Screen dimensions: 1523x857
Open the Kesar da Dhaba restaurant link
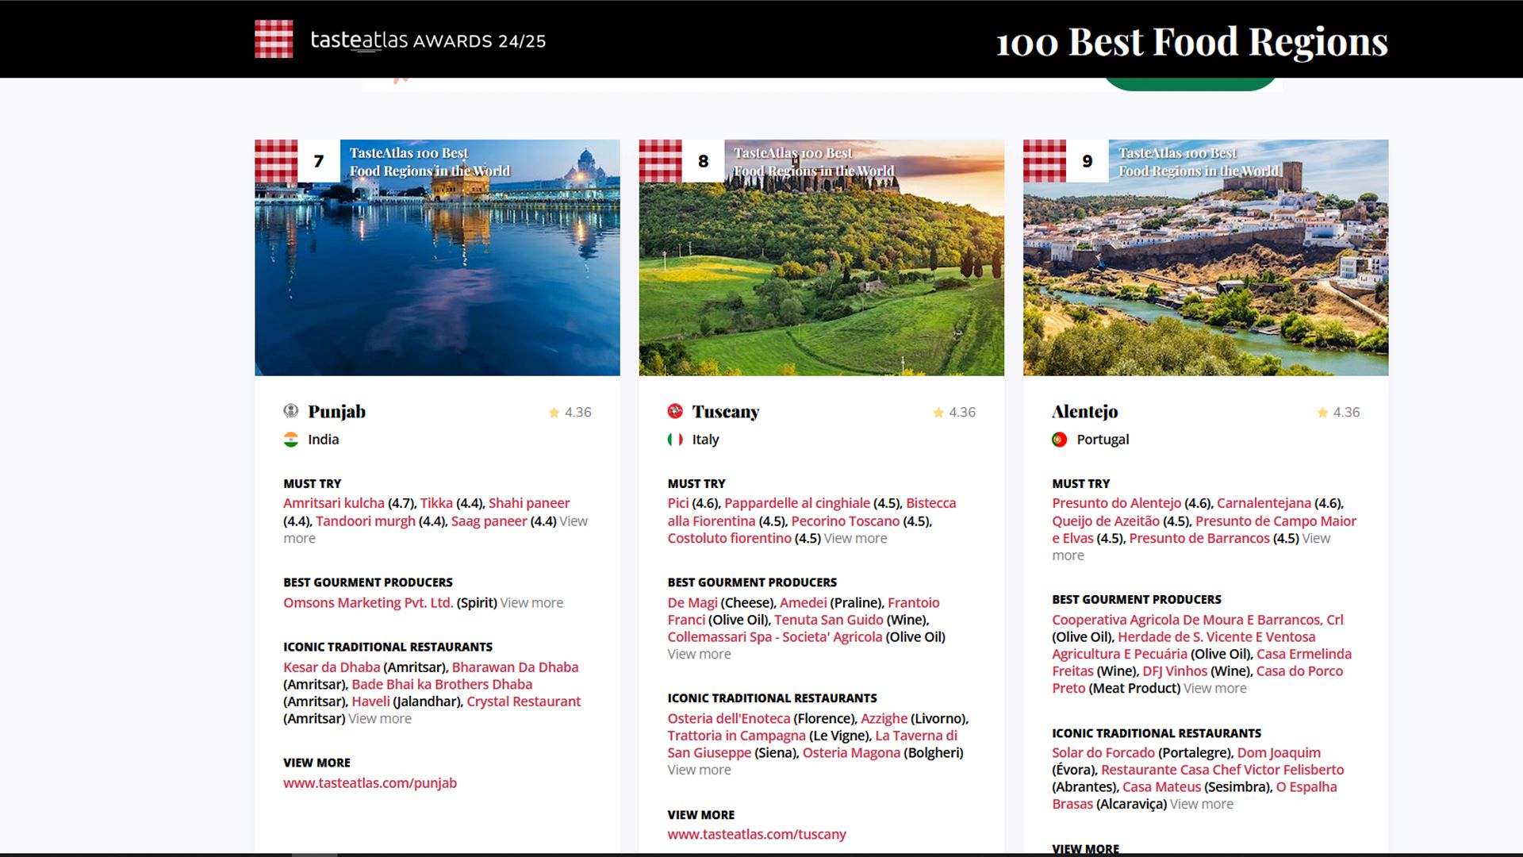tap(332, 667)
